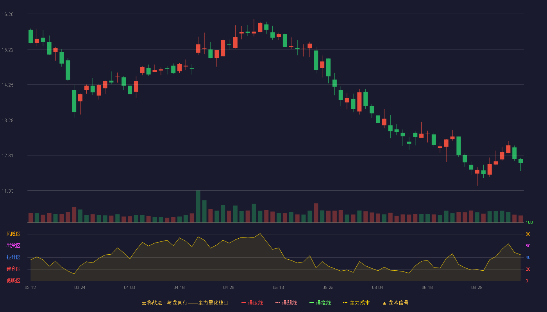This screenshot has height=312, width=547.
Task: Click the 06-16 date axis label
Action: (x=427, y=287)
